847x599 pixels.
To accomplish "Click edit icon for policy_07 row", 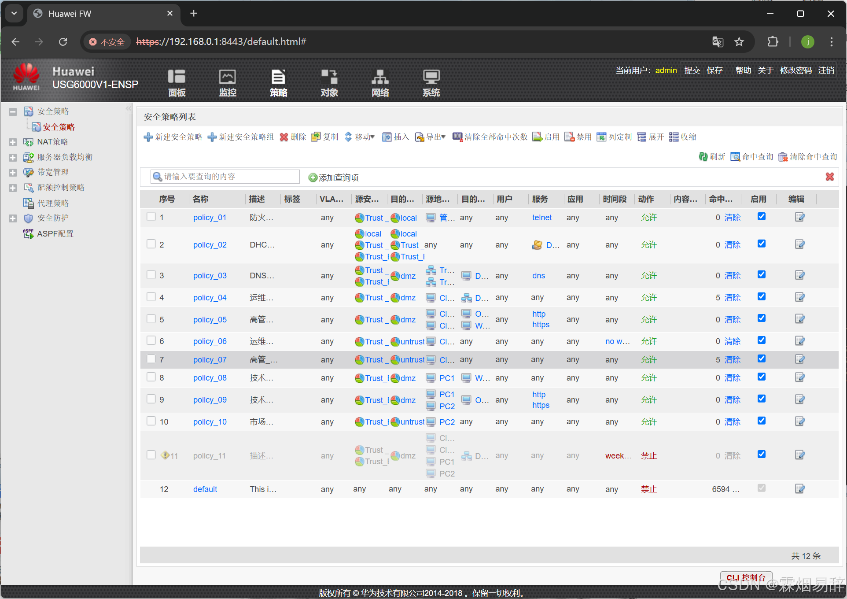I will pyautogui.click(x=800, y=359).
